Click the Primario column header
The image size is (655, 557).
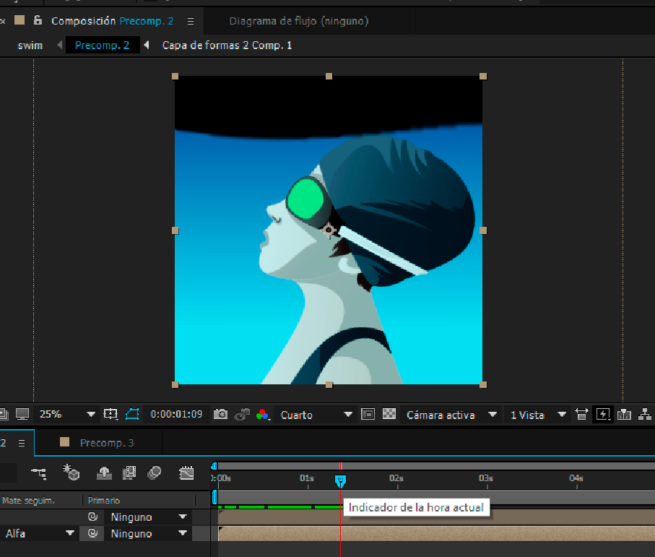(104, 500)
